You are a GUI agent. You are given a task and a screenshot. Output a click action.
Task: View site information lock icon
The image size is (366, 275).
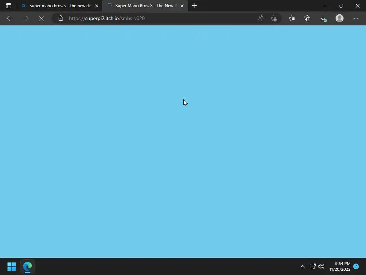coord(61,18)
